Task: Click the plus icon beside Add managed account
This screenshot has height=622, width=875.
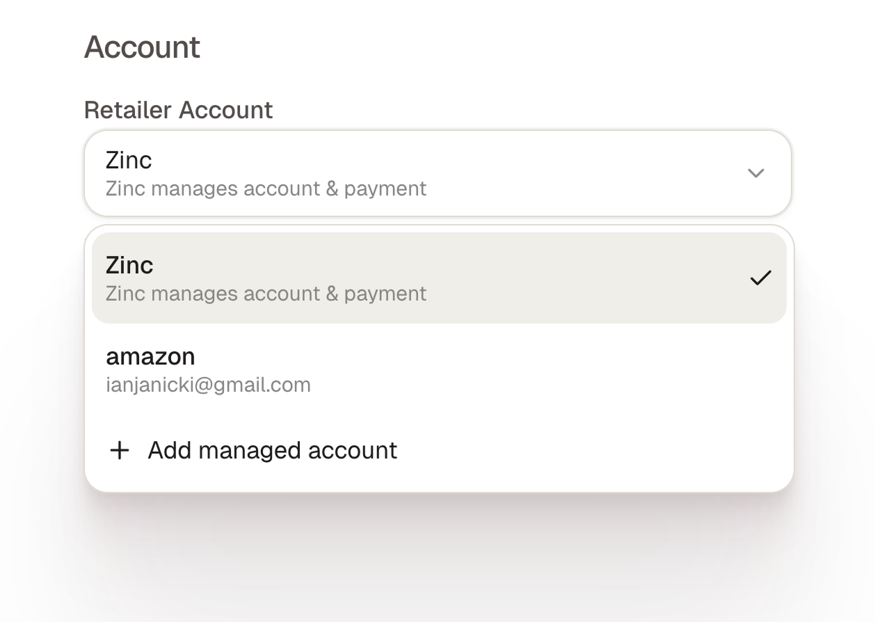Action: click(118, 450)
